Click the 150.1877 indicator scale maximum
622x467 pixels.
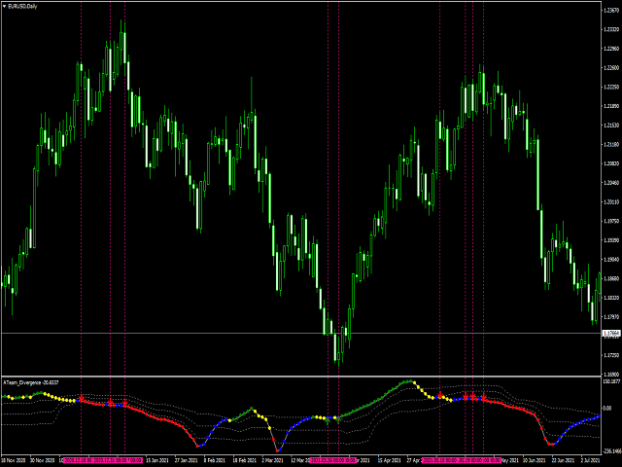611,381
